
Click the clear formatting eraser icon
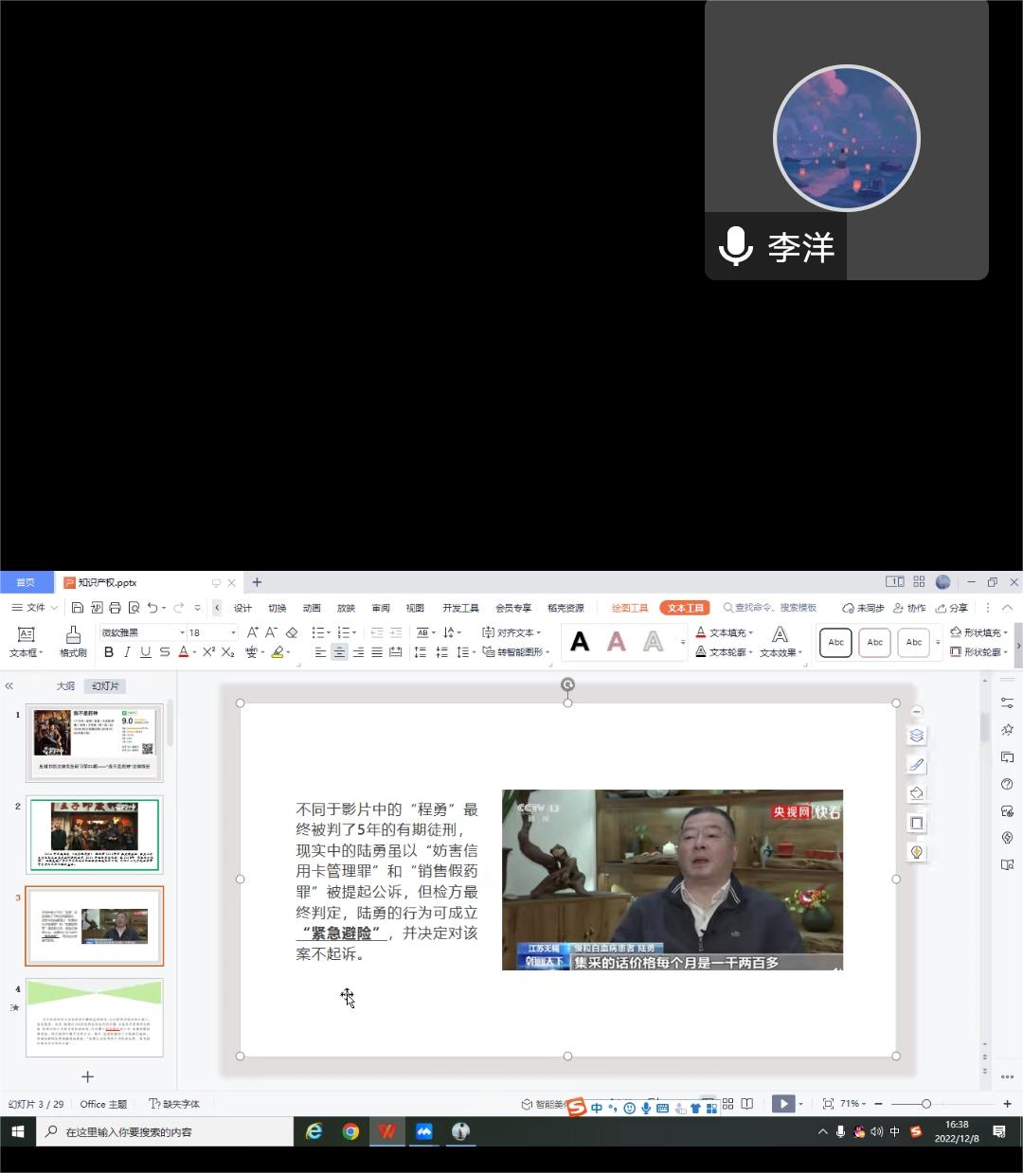292,632
